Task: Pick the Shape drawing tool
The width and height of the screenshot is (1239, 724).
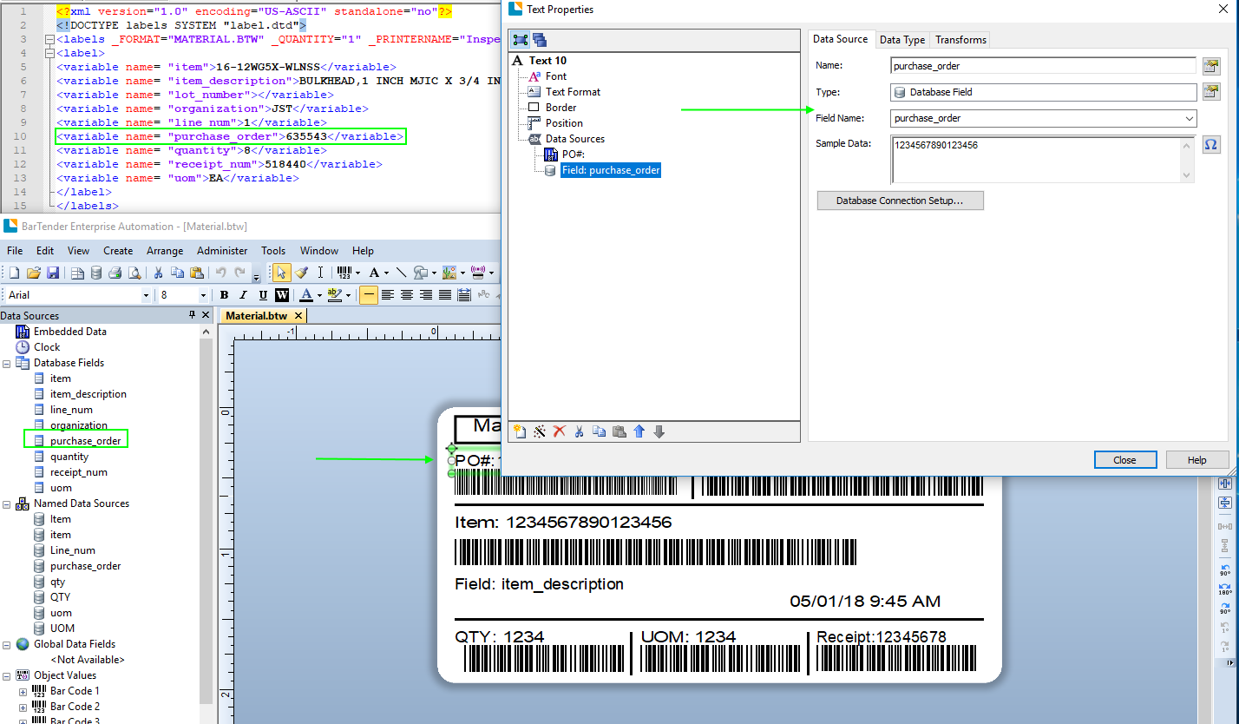Action: pos(420,273)
